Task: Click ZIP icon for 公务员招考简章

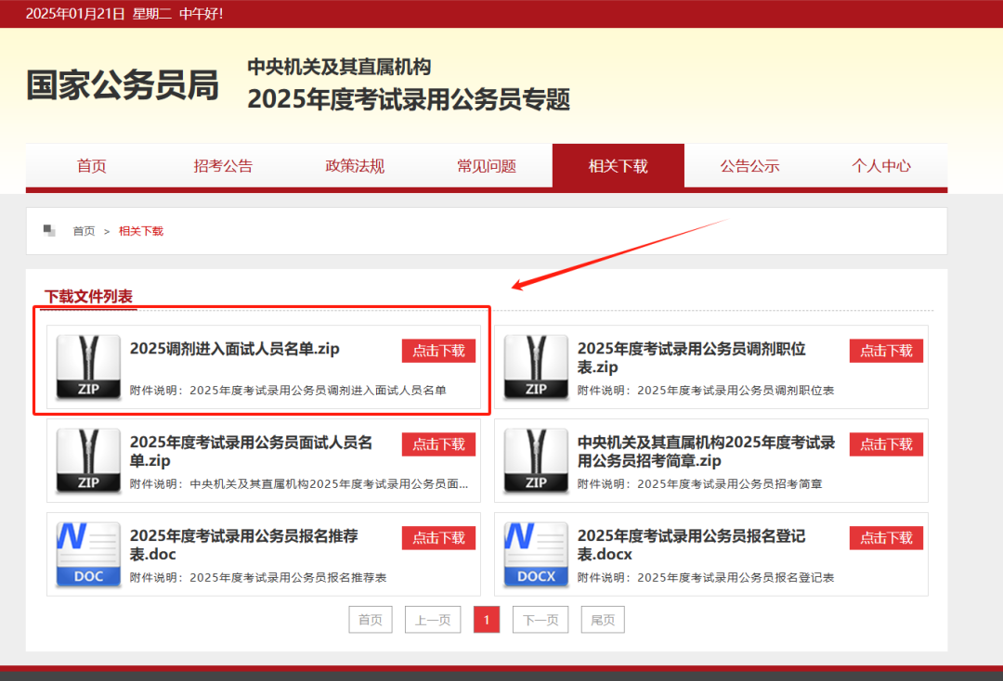Action: (x=536, y=460)
